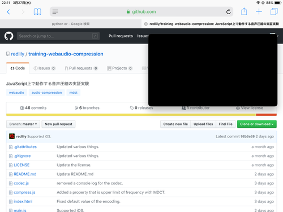Open Issues in the GitHub header
The height and width of the screenshot is (212, 283).
coord(143,36)
